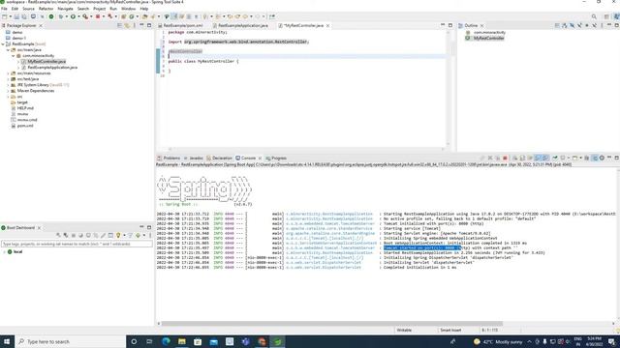Switch to the Declaration tab
The image size is (620, 348).
(x=220, y=158)
